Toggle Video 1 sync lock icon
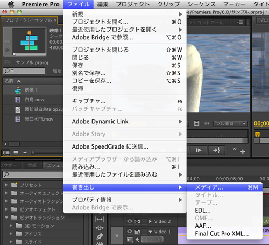Screen dimensions: 269x245 click(x=137, y=232)
